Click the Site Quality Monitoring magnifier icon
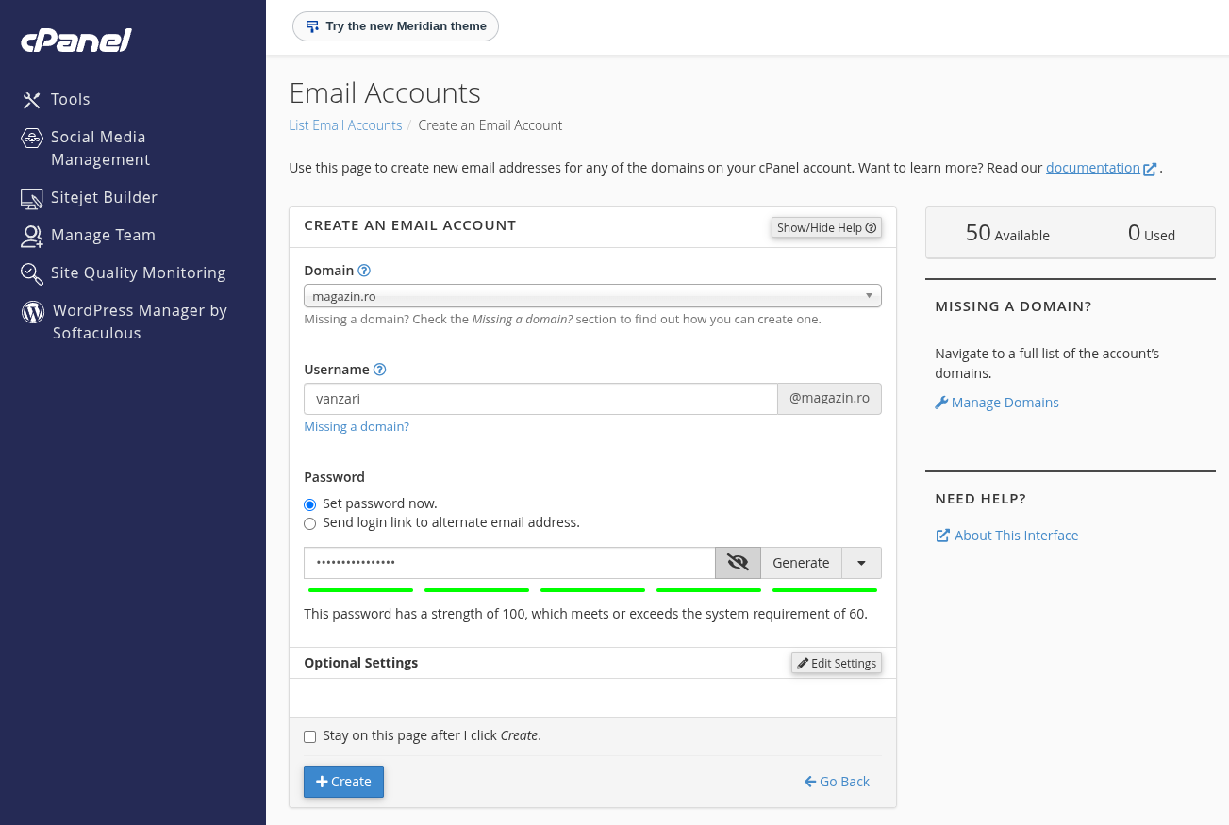The height and width of the screenshot is (825, 1229). [32, 273]
